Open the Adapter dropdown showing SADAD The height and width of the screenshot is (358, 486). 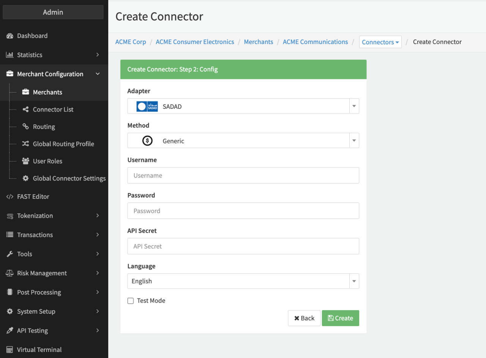point(243,106)
